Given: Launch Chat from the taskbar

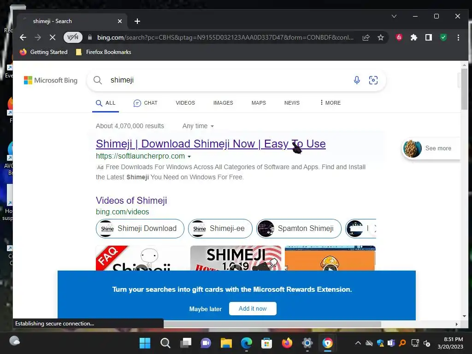Looking at the screenshot, I should point(206,343).
